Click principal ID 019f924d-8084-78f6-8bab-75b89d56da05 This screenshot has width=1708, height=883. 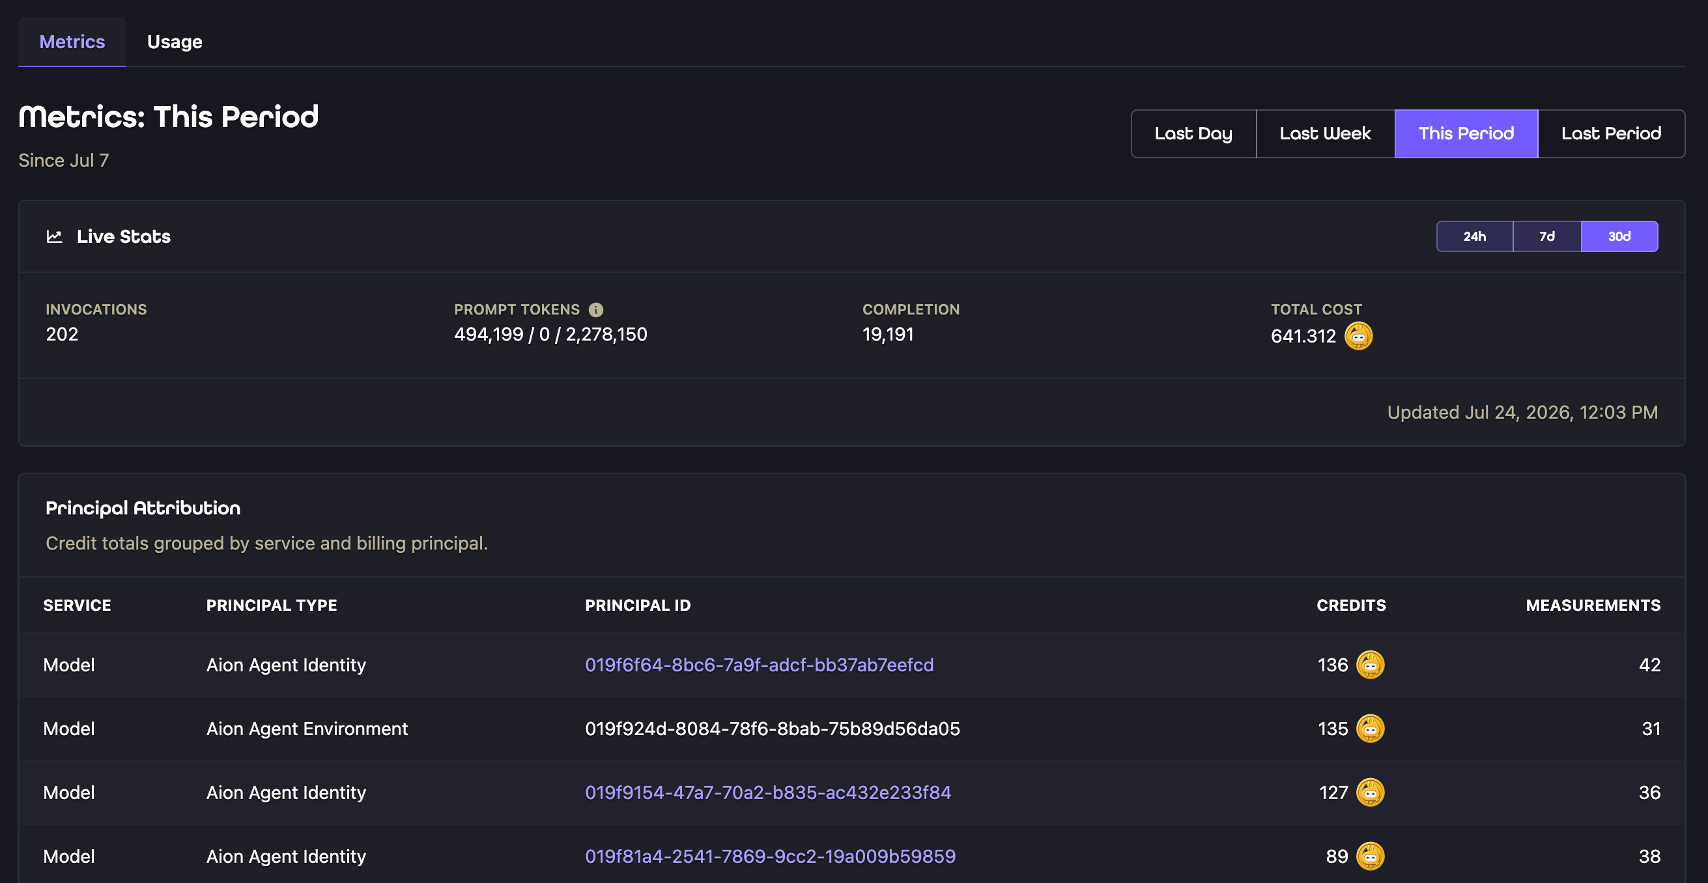[773, 729]
